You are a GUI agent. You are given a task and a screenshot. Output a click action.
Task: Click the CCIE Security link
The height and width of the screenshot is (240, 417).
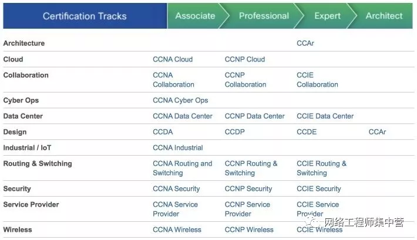pos(319,188)
